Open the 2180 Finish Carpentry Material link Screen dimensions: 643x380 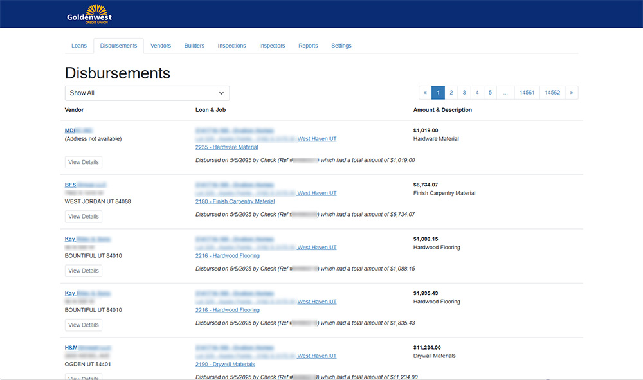coord(235,201)
